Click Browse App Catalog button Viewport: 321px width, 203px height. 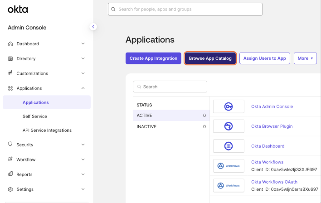click(210, 58)
